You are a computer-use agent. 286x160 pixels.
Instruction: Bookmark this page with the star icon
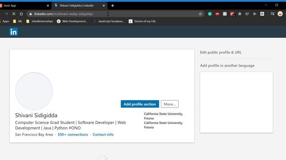pos(200,14)
